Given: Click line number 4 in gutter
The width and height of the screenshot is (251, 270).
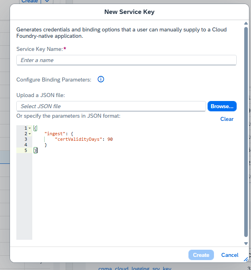Looking at the screenshot, I should (x=26, y=145).
